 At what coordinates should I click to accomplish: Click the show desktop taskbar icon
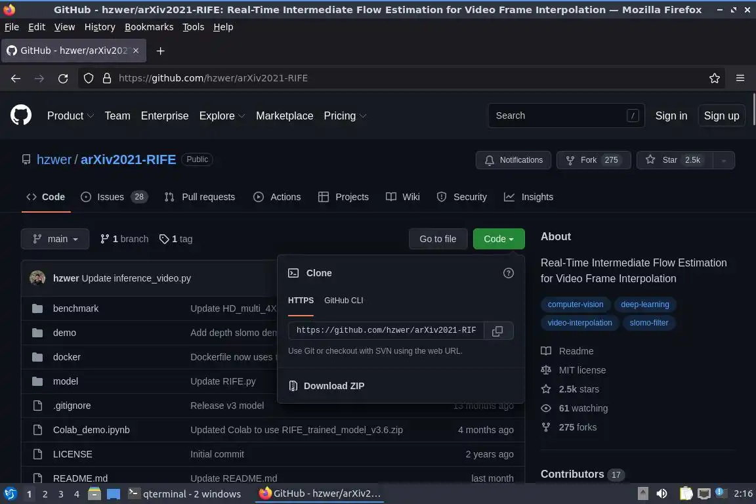[x=114, y=493]
